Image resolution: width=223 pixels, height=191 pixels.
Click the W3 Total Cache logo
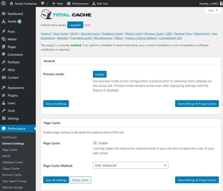pos(66,14)
